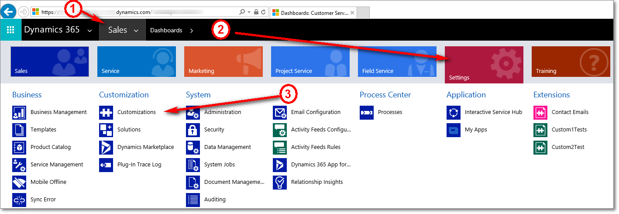
Task: Click the Document Management icon
Action: tap(193, 182)
